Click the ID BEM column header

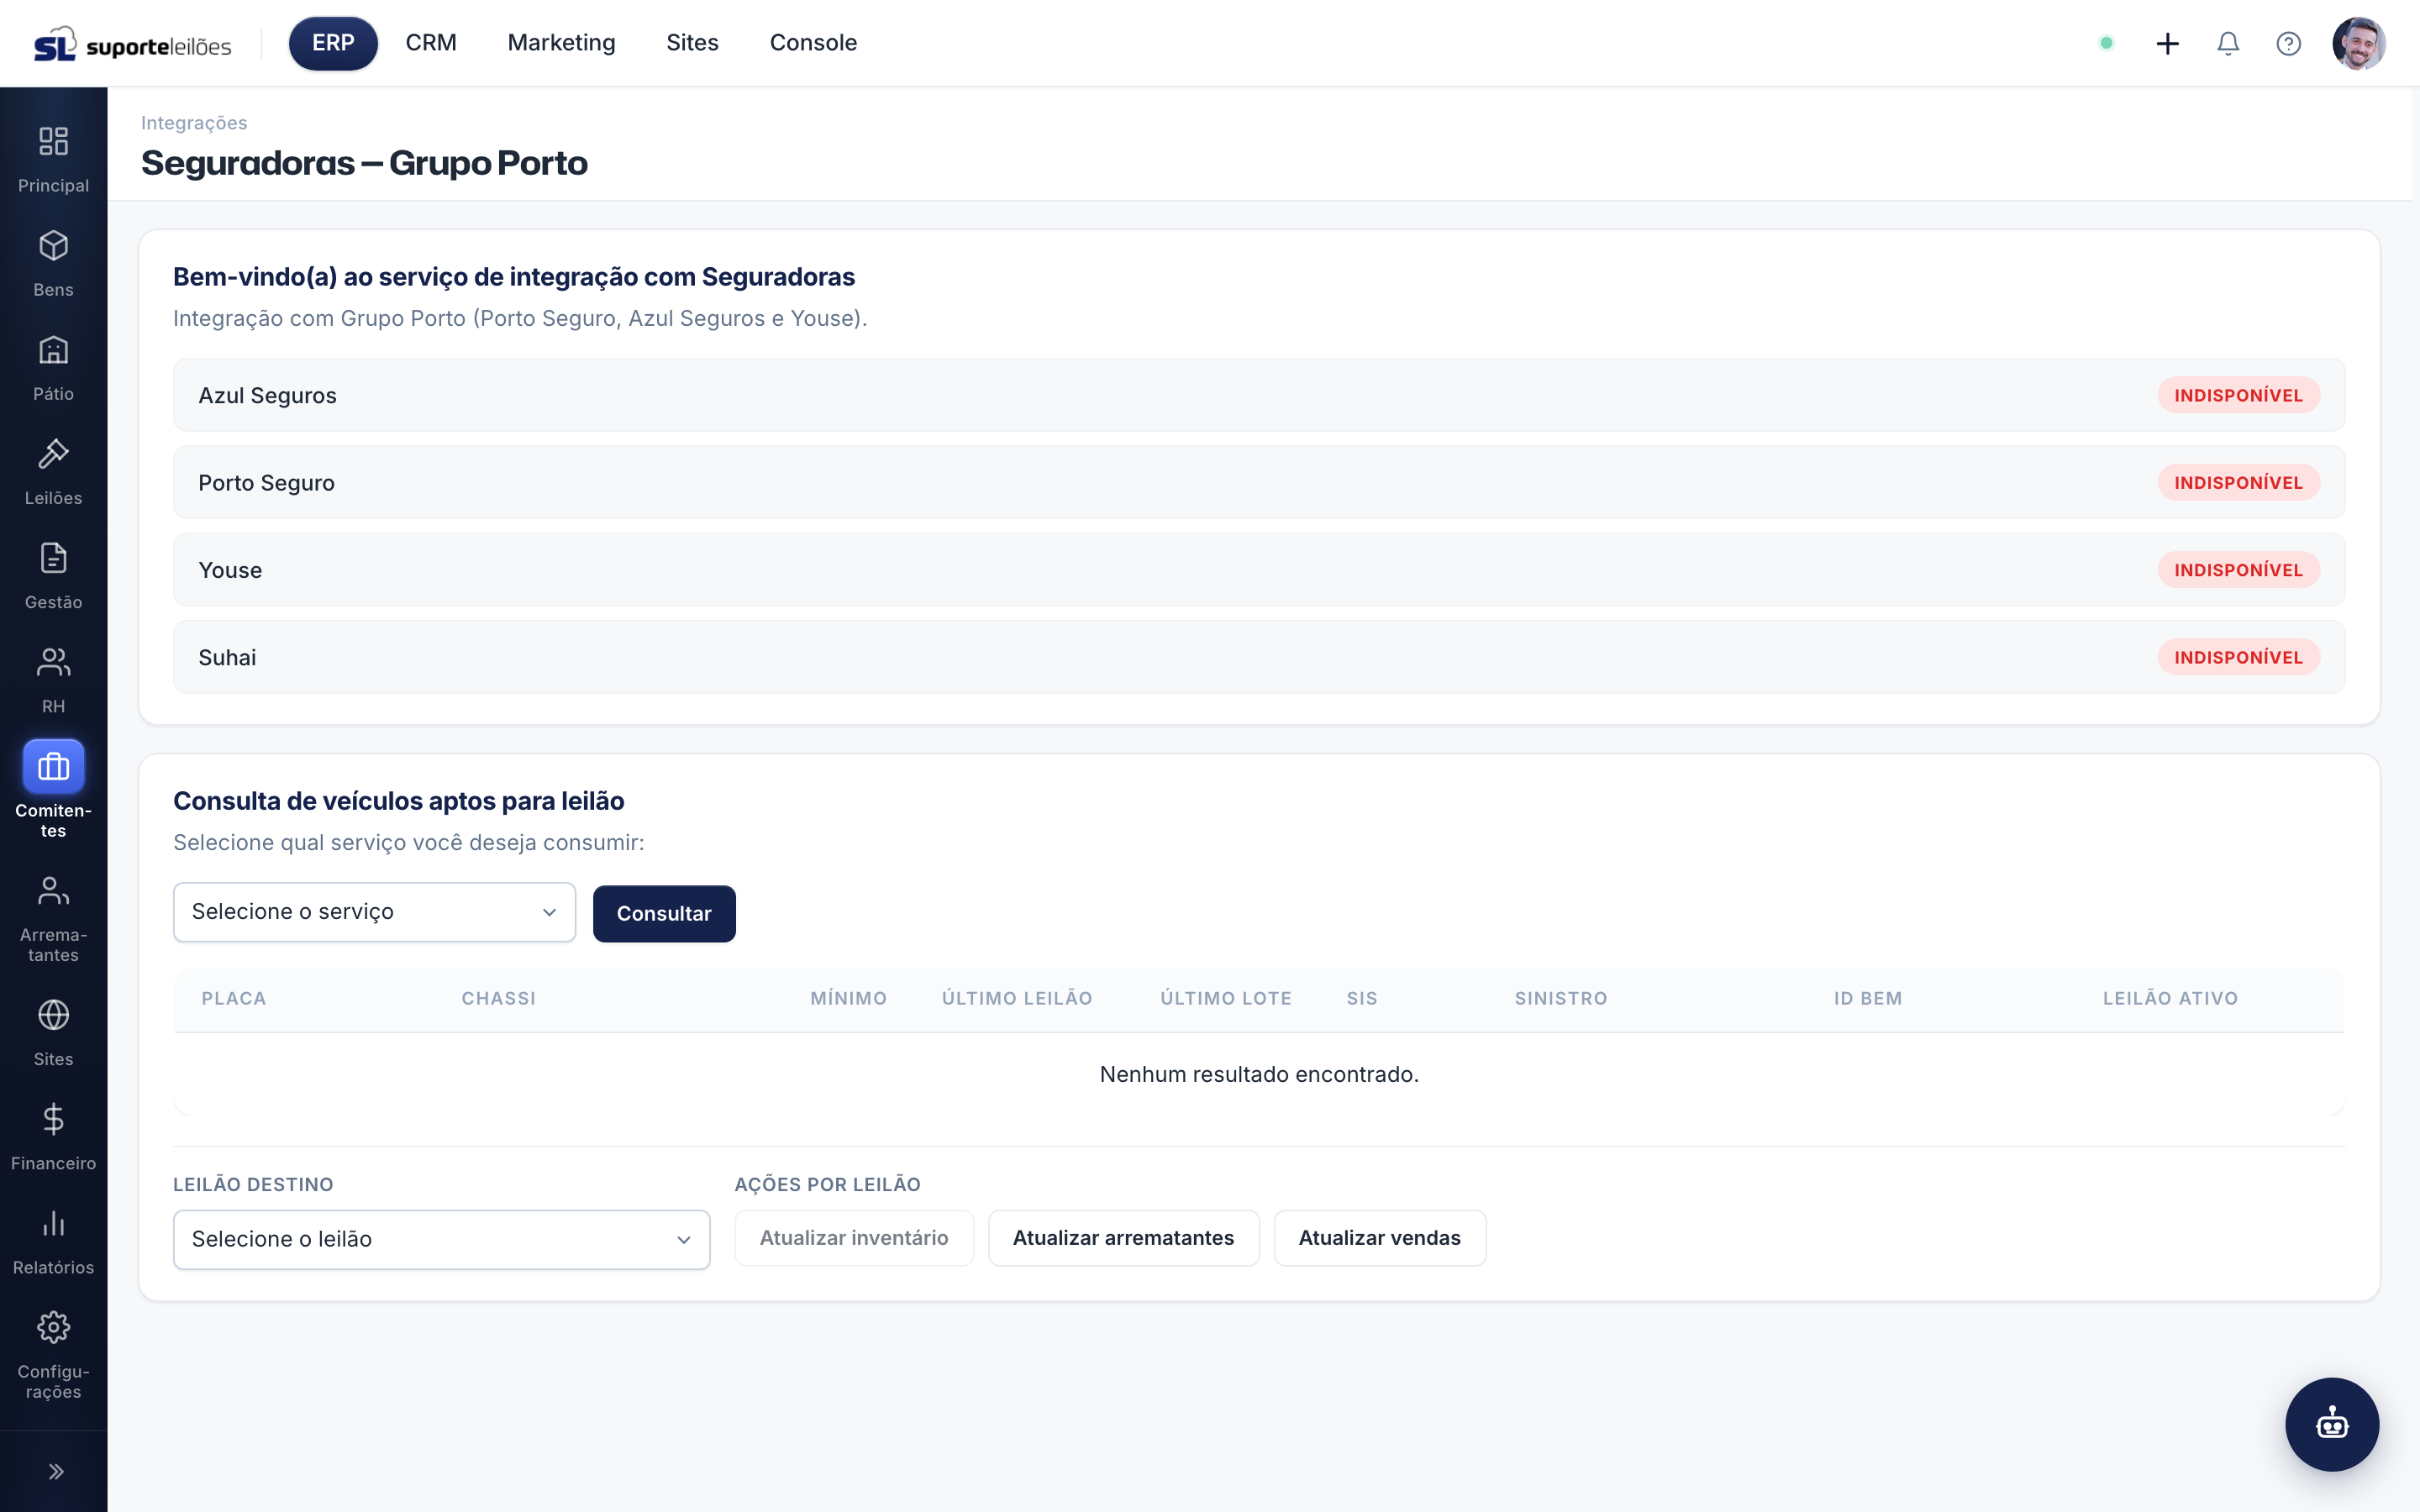click(x=1868, y=998)
